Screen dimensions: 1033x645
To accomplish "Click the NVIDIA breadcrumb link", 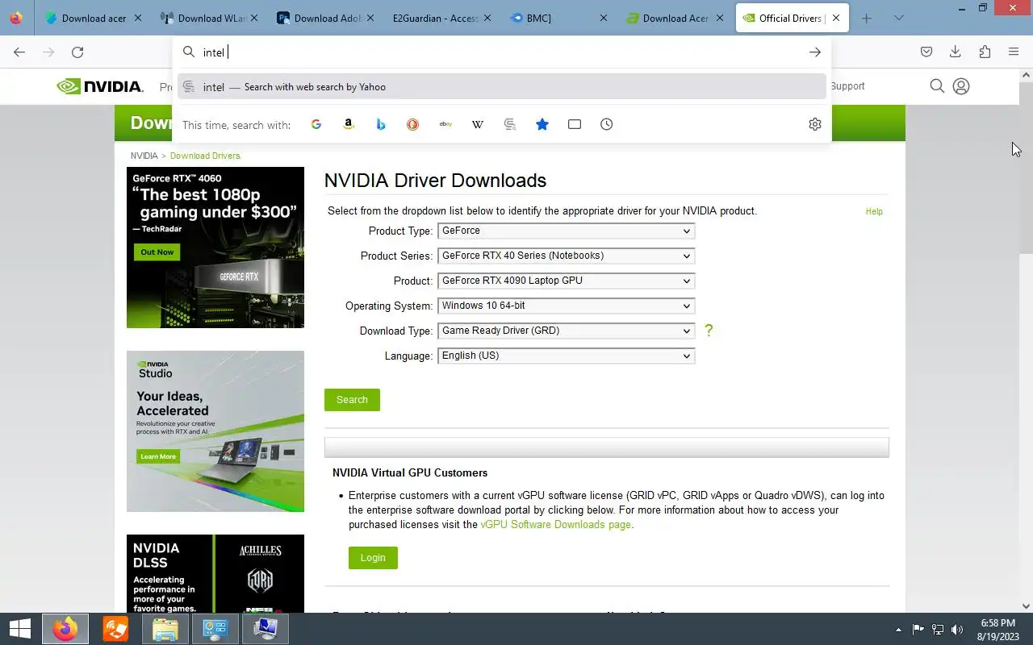I will [x=144, y=156].
